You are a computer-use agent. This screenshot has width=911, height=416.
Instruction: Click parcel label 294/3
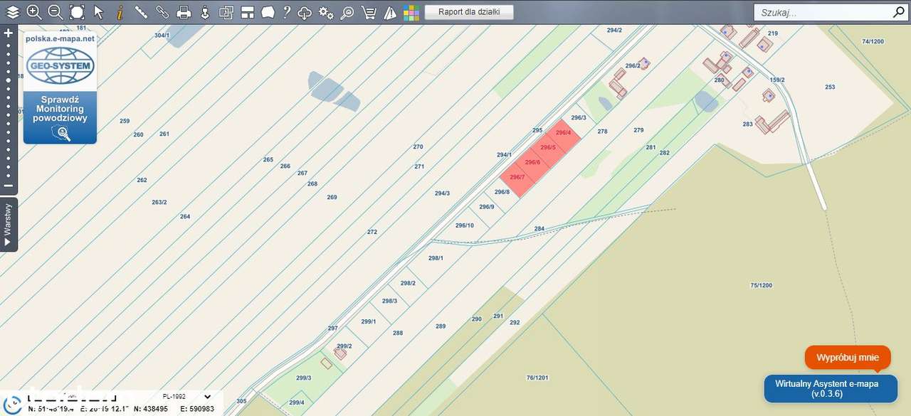[x=442, y=193]
